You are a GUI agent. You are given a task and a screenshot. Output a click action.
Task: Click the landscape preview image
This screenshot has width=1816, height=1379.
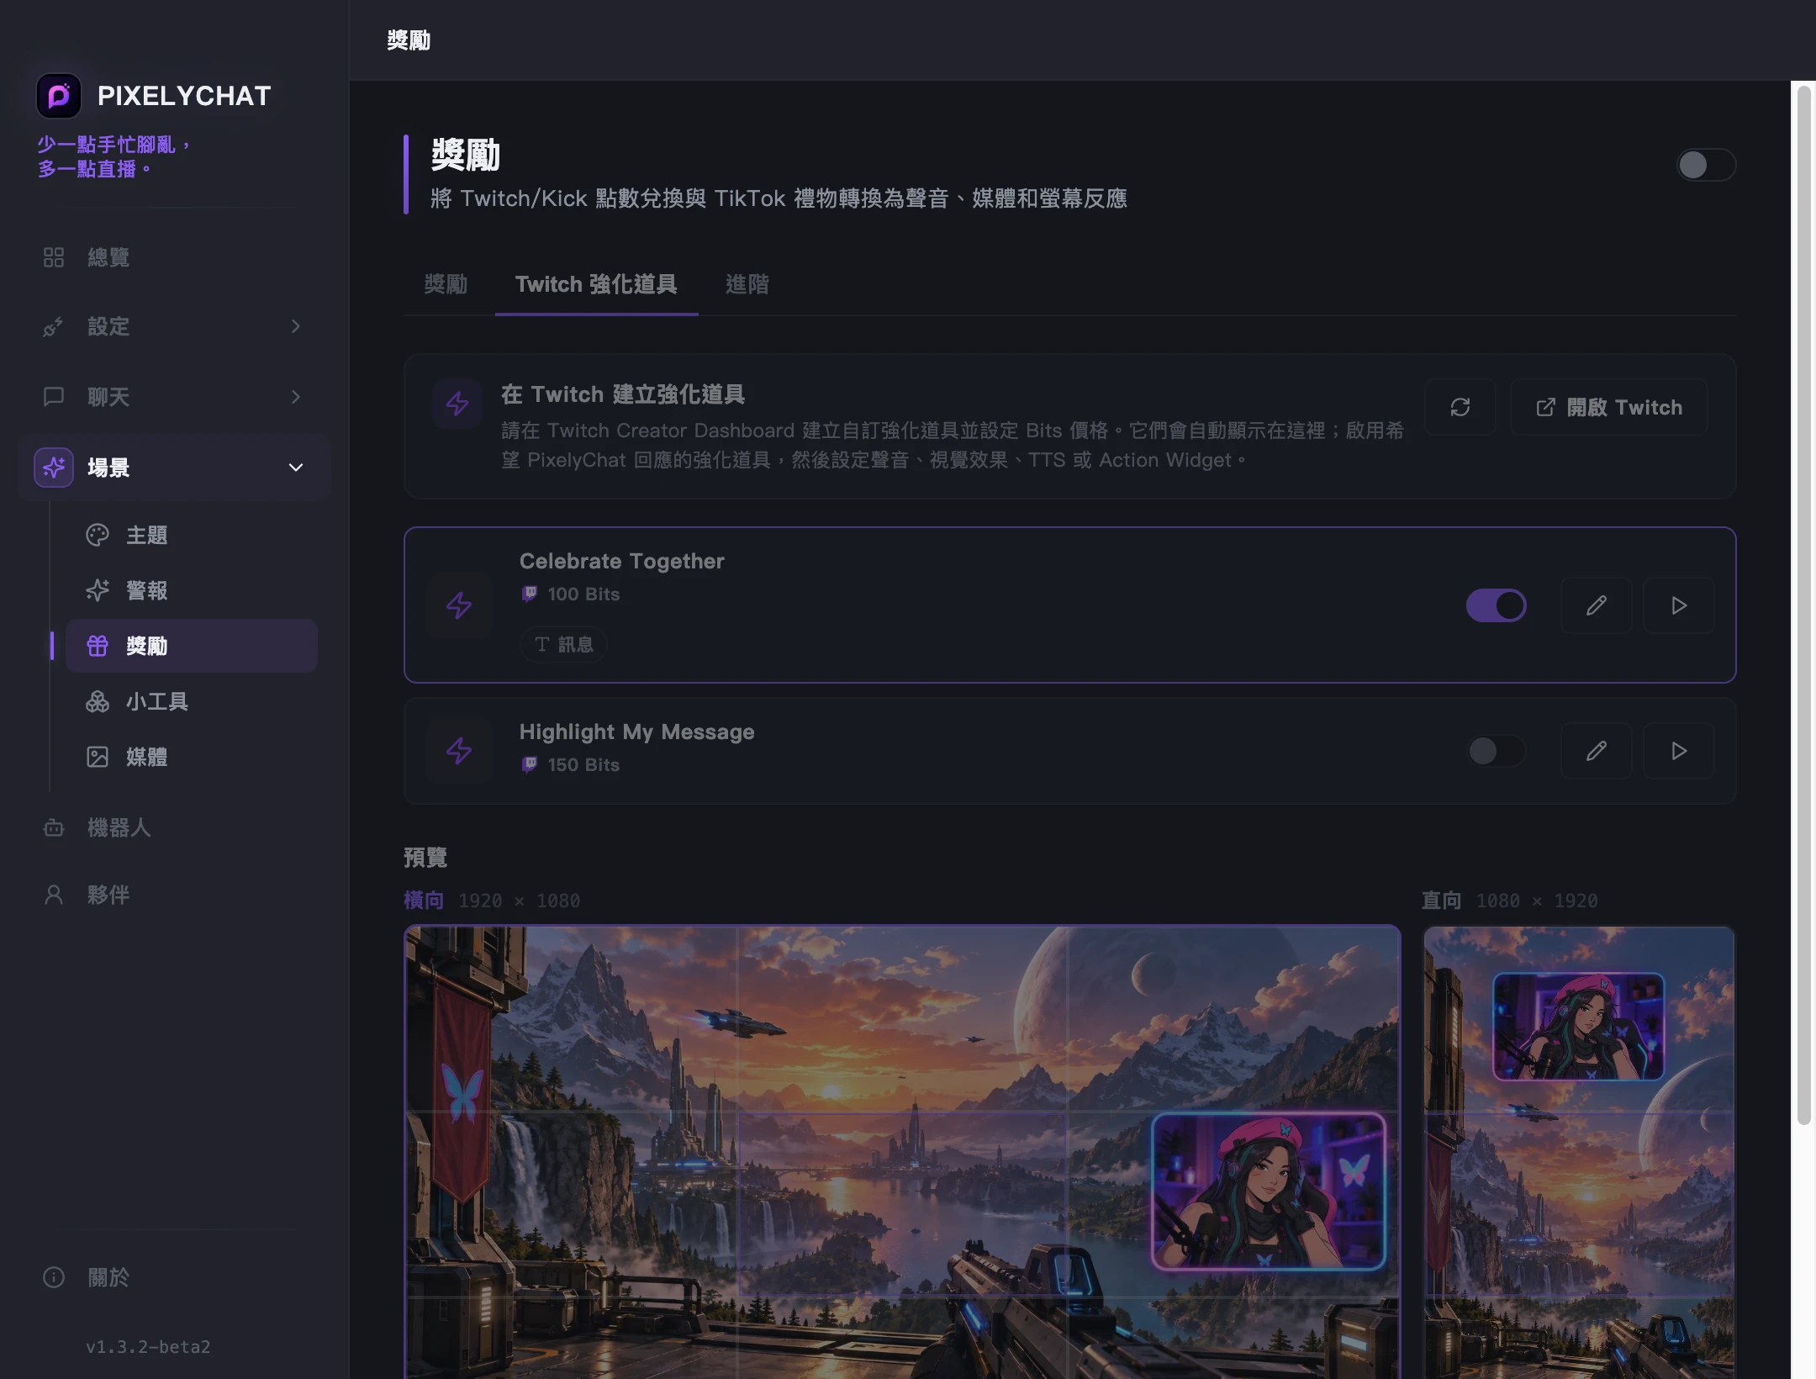coord(902,1152)
